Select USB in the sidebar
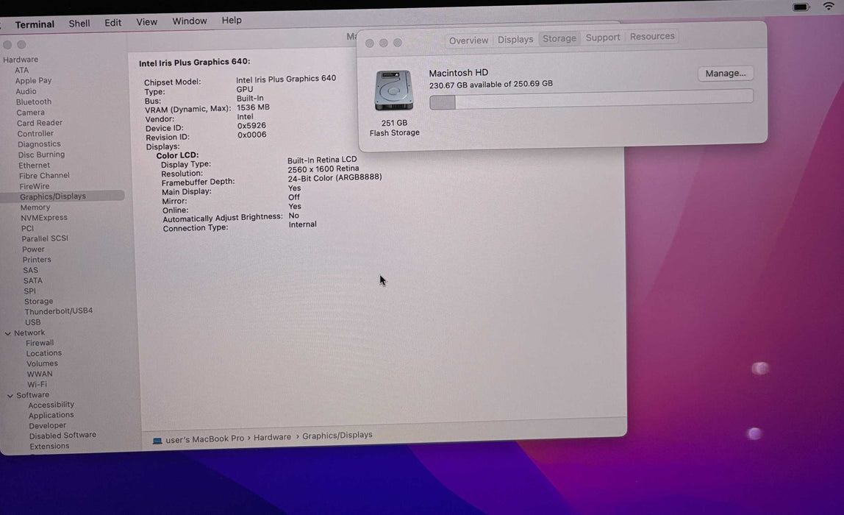The height and width of the screenshot is (515, 844). click(33, 322)
